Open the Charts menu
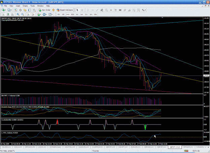The width and height of the screenshot is (210, 153). click(25, 6)
